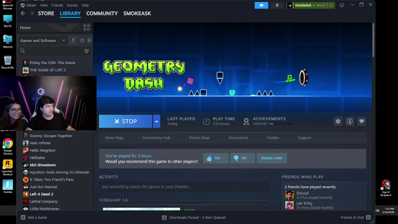Select Helltaker in library
The height and width of the screenshot is (224, 398).
37,158
